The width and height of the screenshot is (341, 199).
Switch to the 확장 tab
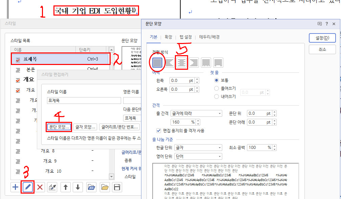point(168,37)
